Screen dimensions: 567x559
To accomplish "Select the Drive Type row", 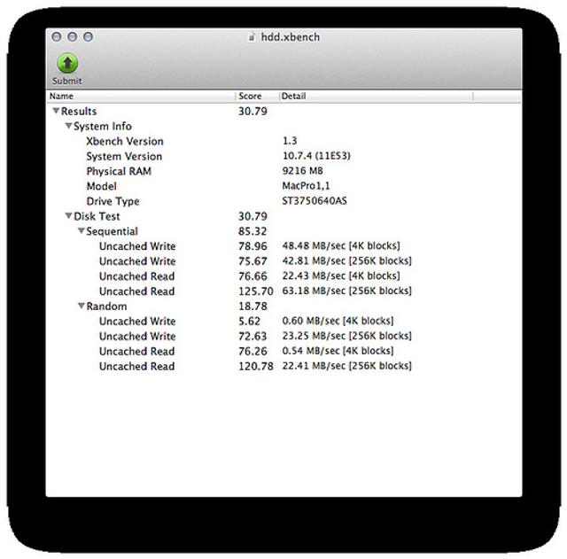I will click(283, 201).
